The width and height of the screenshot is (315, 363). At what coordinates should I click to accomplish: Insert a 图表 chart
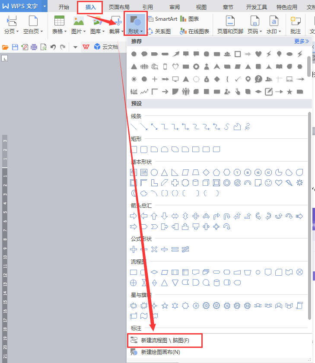coord(190,19)
